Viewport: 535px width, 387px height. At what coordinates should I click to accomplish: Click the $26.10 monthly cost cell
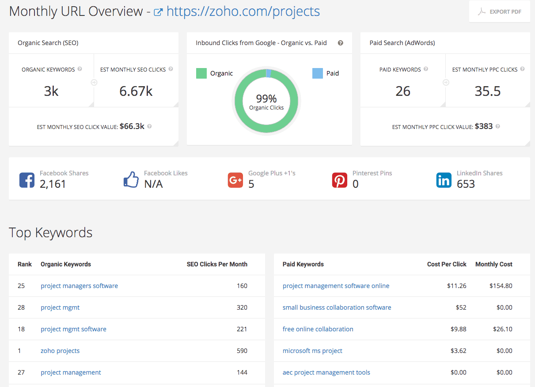[x=503, y=329]
